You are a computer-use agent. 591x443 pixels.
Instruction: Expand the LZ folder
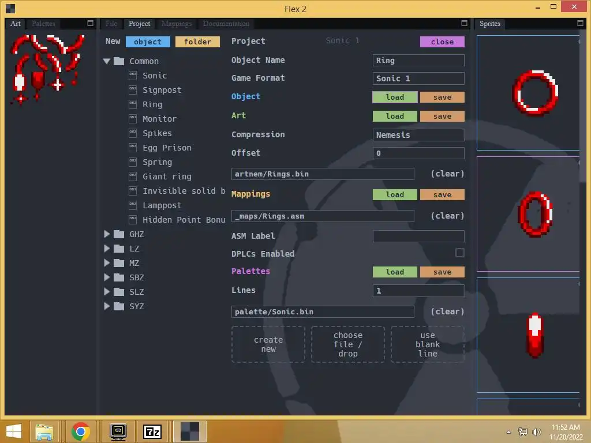coord(107,249)
